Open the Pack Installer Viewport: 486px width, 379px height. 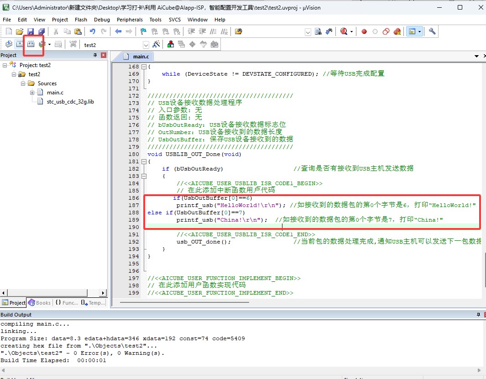point(214,44)
